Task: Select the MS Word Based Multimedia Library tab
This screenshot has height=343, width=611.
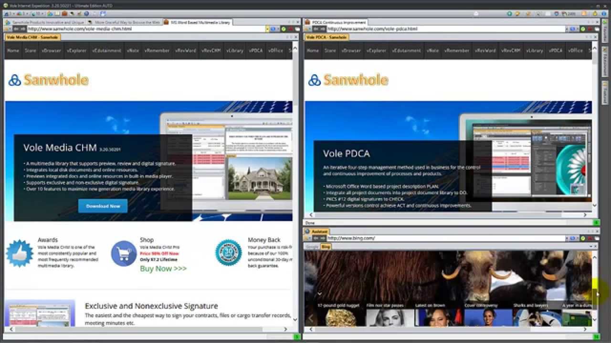Action: 197,22
